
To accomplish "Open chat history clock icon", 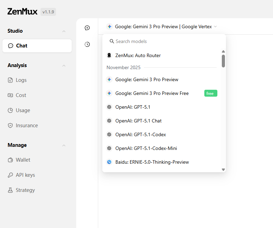I will tap(87, 44).
